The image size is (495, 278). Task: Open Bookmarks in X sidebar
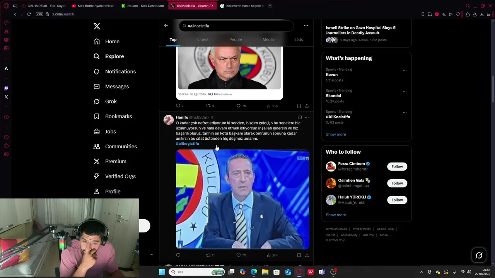click(x=113, y=116)
